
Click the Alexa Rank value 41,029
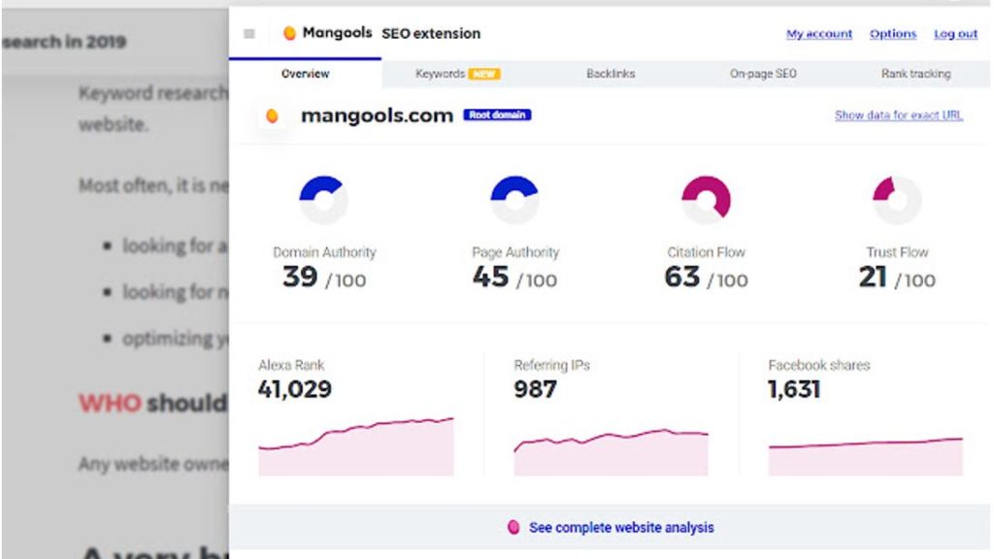(295, 389)
